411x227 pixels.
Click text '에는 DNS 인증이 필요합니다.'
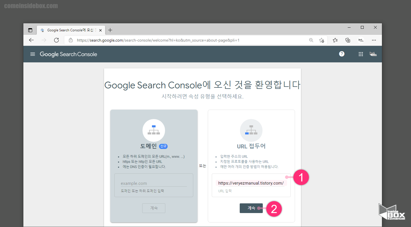point(144,167)
